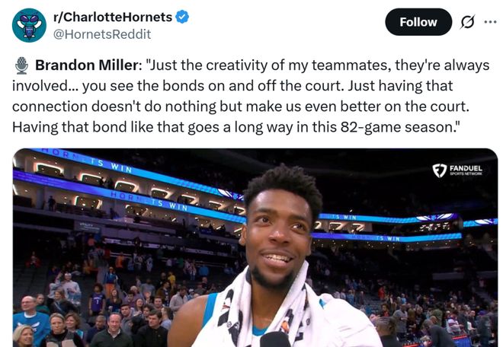Image resolution: width=503 pixels, height=347 pixels.
Task: Open the r/CharlotteHornets display name link
Action: pyautogui.click(x=113, y=17)
